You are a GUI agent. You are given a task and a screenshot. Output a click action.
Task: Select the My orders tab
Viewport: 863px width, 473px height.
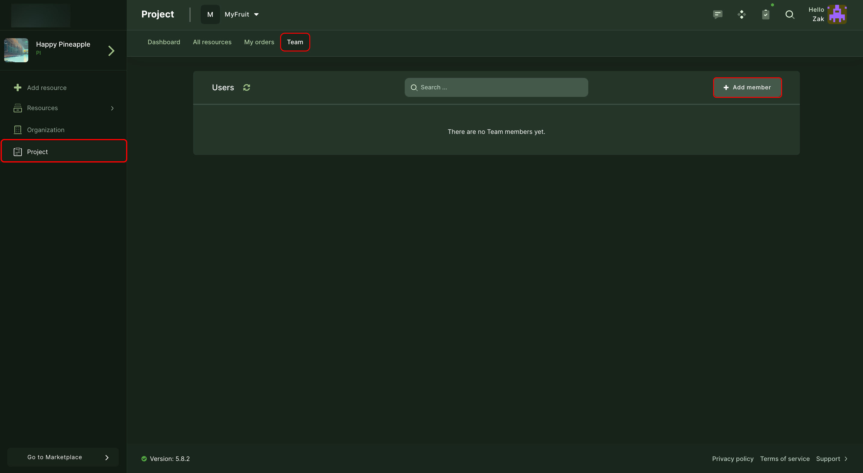(x=259, y=42)
